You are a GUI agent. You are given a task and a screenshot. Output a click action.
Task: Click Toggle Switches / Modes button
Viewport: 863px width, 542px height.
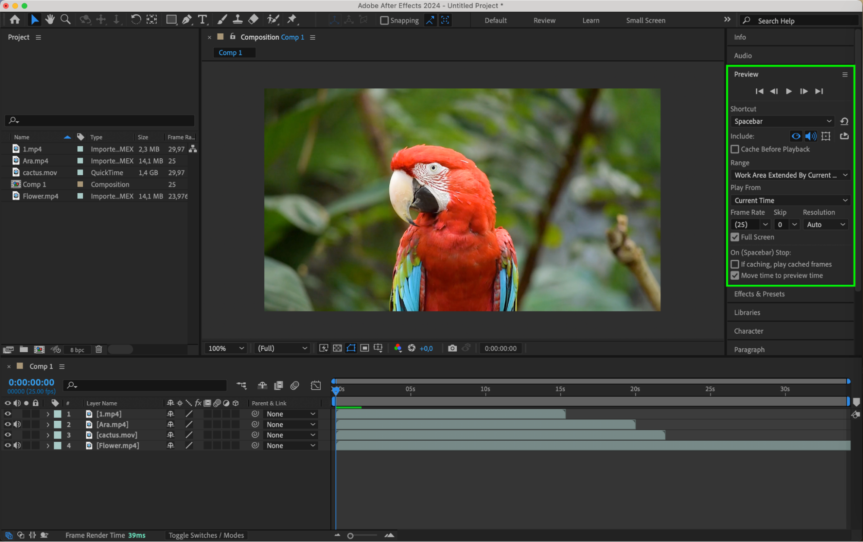click(x=206, y=535)
